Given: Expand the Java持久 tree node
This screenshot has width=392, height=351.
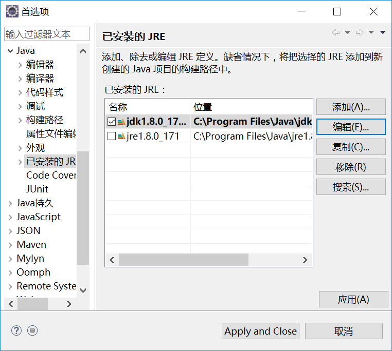Looking at the screenshot, I should click(10, 204).
